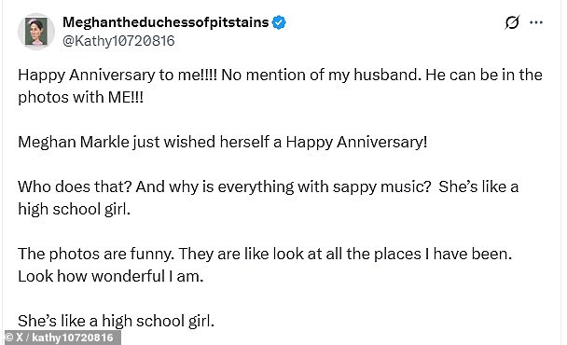Image resolution: width=567 pixels, height=345 pixels.
Task: Click the final 'She's like a high school girl.' line
Action: pos(116,321)
